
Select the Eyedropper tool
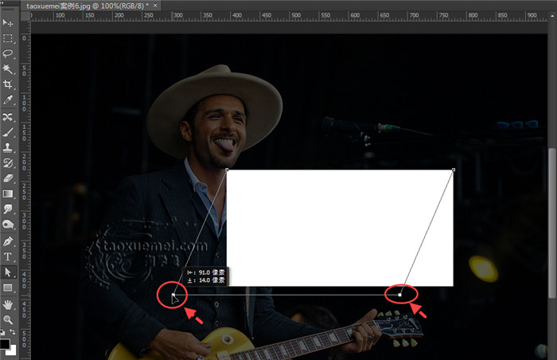point(8,100)
